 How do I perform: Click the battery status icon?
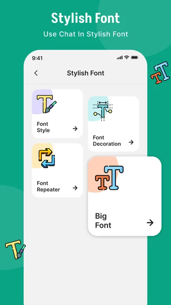tap(135, 57)
